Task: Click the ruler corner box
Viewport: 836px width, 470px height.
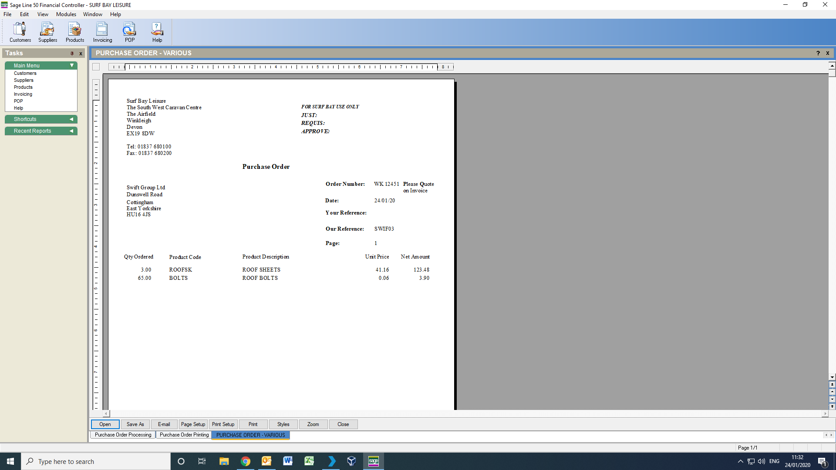Action: click(x=96, y=67)
